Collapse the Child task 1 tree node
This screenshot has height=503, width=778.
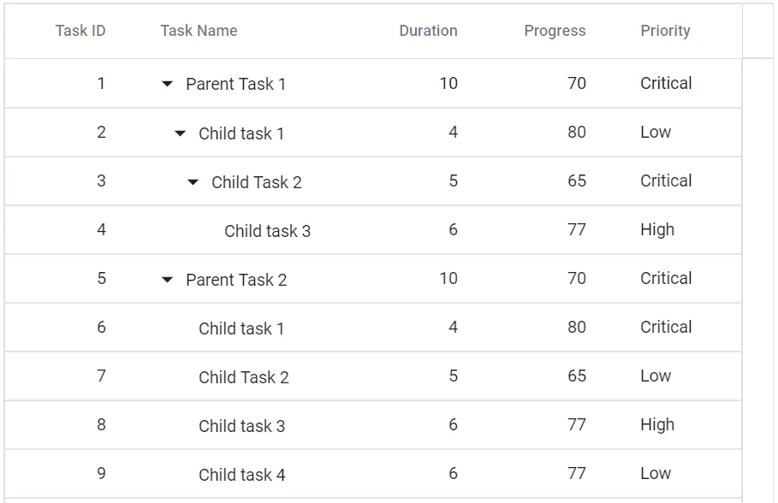tap(179, 133)
